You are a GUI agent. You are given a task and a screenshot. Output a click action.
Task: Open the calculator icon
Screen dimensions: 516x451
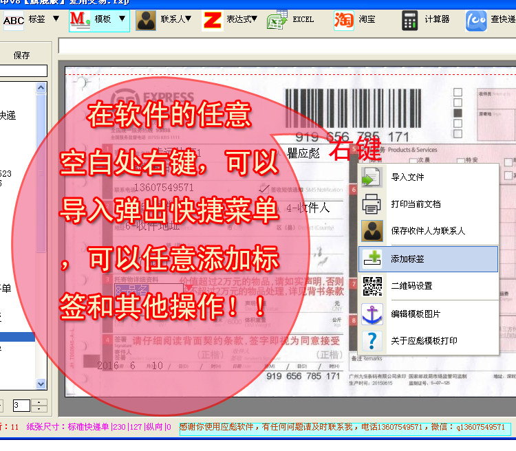click(410, 21)
